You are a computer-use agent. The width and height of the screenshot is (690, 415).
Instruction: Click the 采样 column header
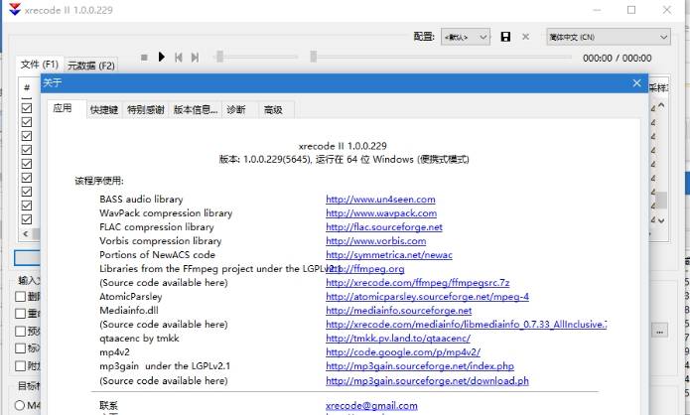(x=658, y=88)
